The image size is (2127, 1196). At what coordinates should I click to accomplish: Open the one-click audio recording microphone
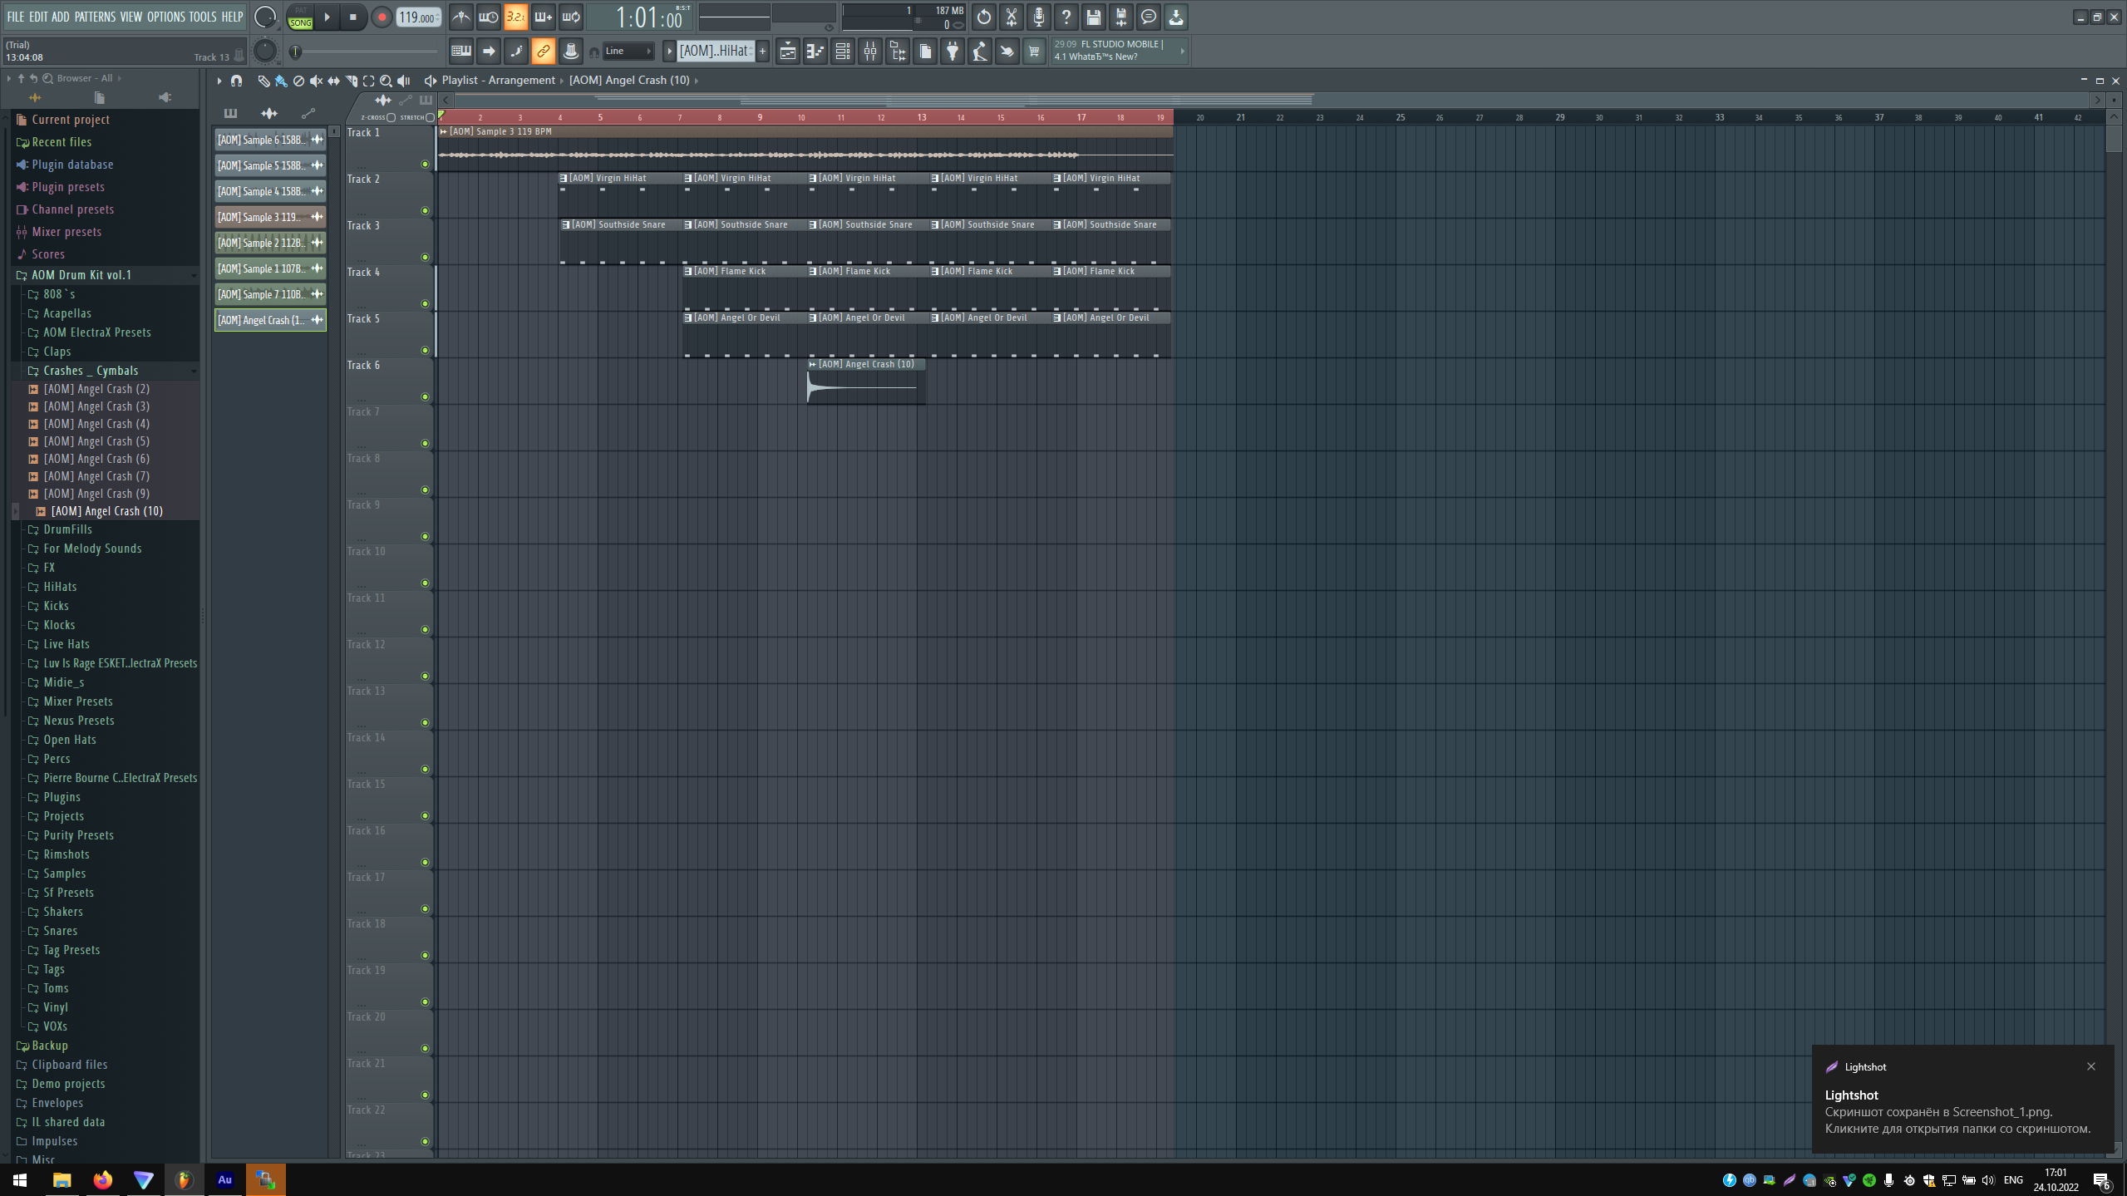click(1038, 17)
